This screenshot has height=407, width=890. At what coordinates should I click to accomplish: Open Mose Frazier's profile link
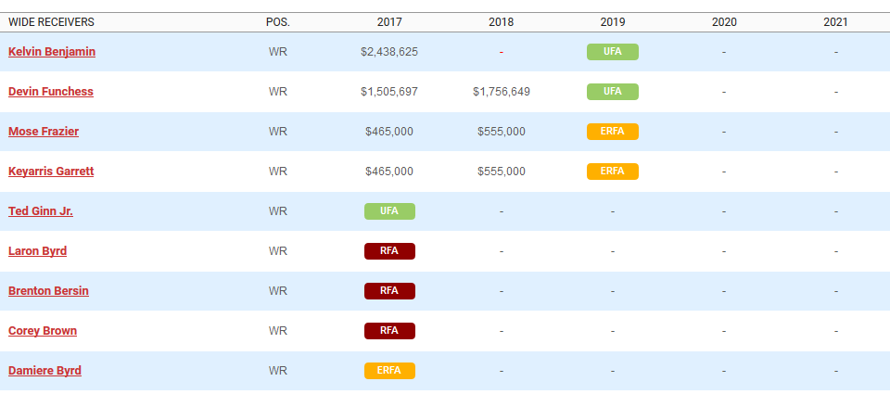[x=44, y=132]
